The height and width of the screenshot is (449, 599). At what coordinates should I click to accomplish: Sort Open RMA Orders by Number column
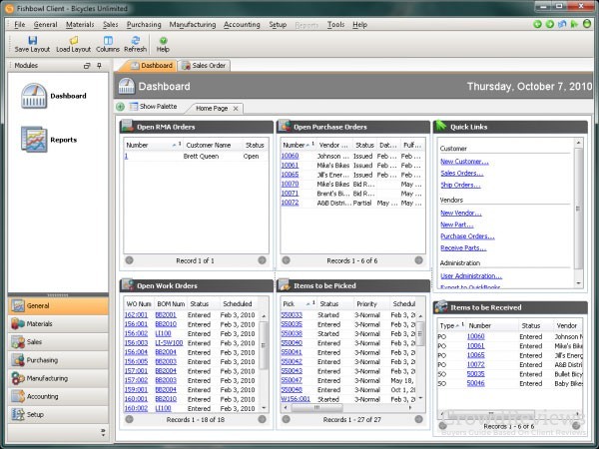(138, 145)
